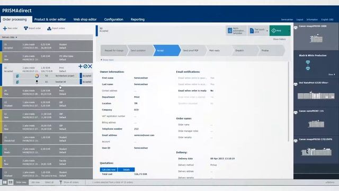Click the black-and-white icon on the booklet A4 job
Image resolution: width=339 pixels, height=191 pixels.
(x=37, y=82)
